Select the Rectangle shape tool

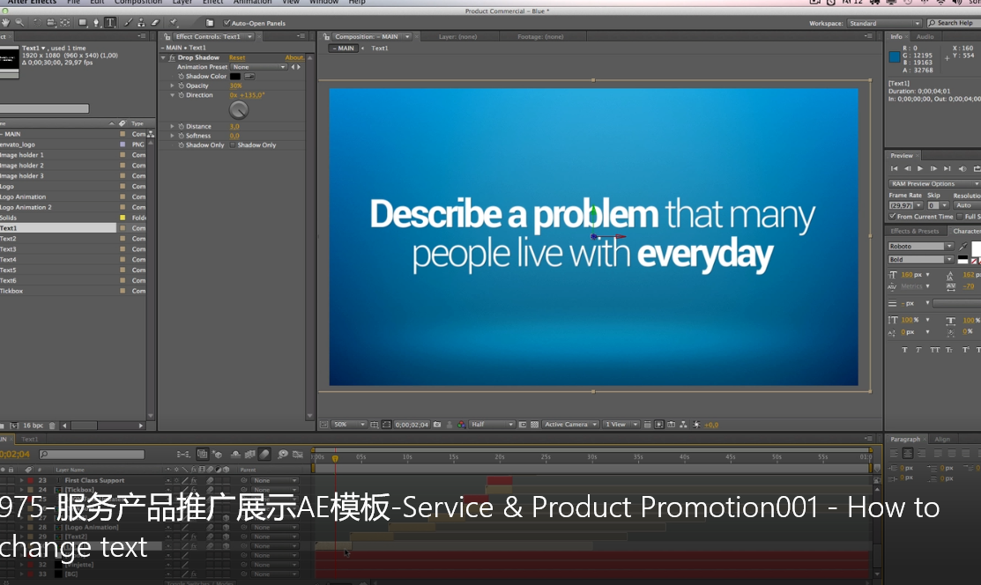[x=83, y=23]
